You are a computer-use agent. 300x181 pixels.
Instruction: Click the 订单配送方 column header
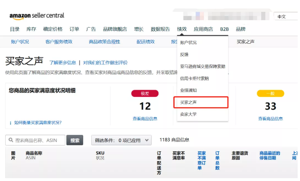click(159, 163)
